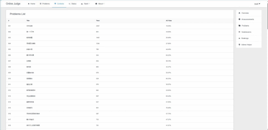Open the root user dropdown
Image resolution: width=268 pixels, height=130 pixels.
pyautogui.click(x=257, y=4)
